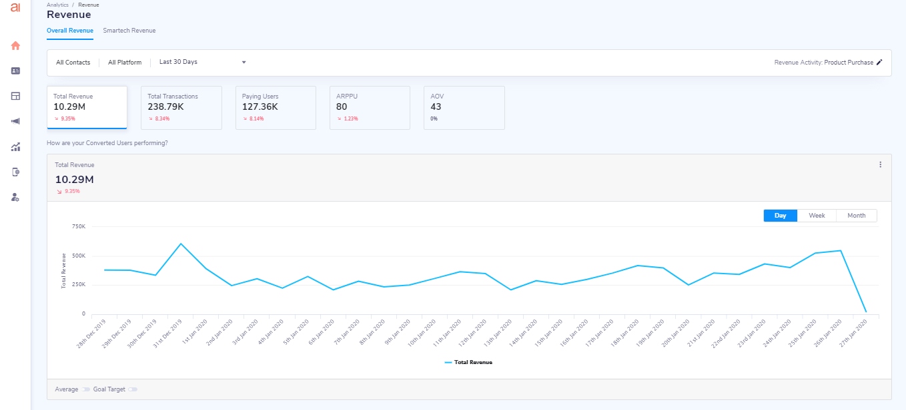Open the Home dashboard from sidebar
This screenshot has width=906, height=410.
(15, 46)
